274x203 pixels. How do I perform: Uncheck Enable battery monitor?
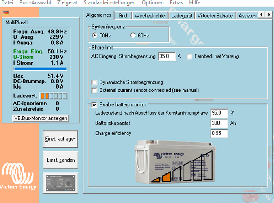(x=94, y=105)
